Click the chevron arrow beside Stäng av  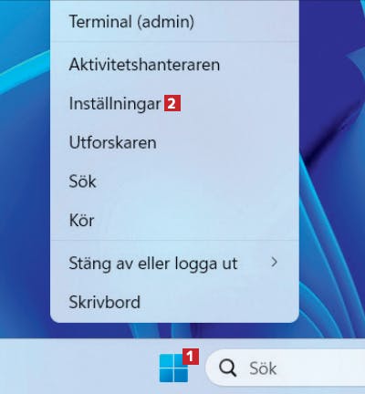[274, 262]
